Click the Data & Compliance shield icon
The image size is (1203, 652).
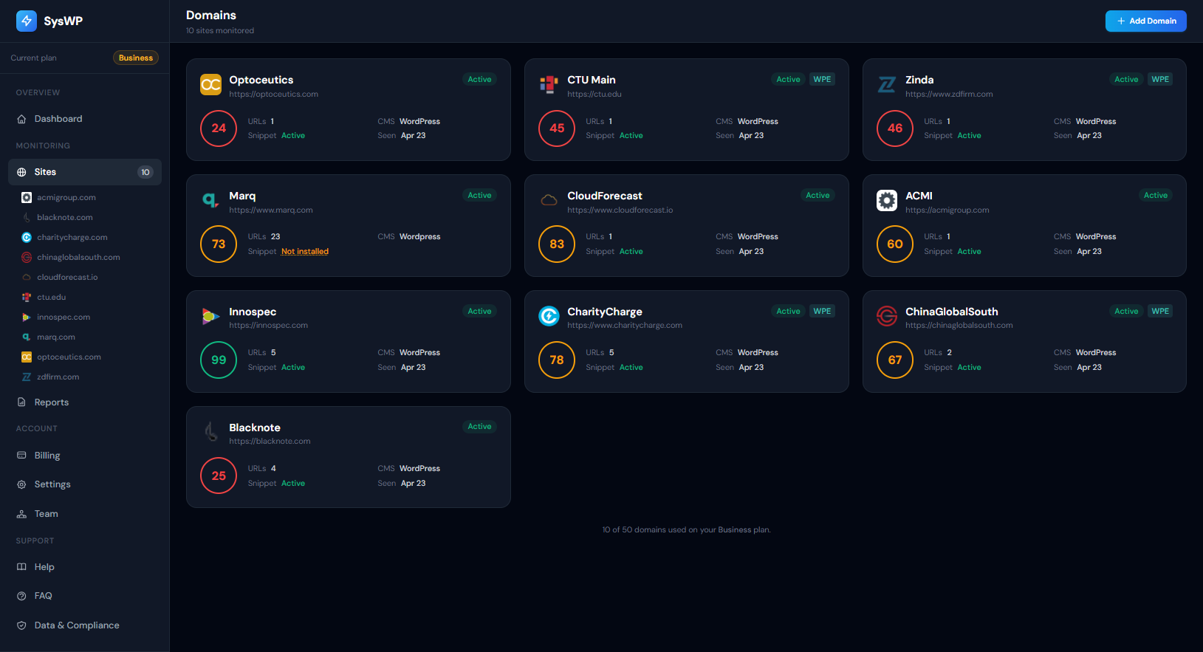point(21,625)
